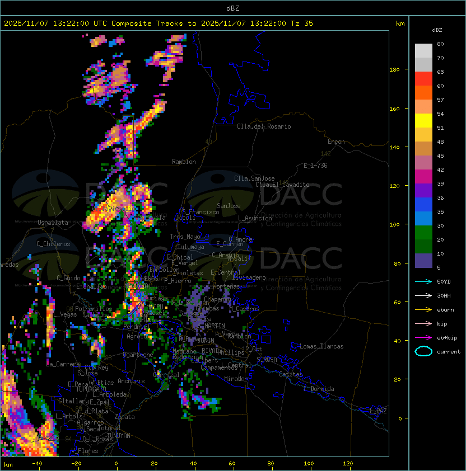Click the 12_Oct map label
The height and width of the screenshot is (471, 466).
[x=252, y=349]
